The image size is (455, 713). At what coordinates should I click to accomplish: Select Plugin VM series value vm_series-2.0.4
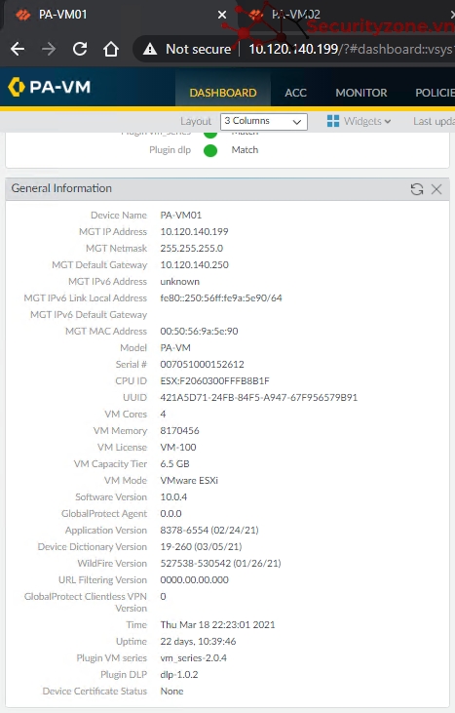194,658
